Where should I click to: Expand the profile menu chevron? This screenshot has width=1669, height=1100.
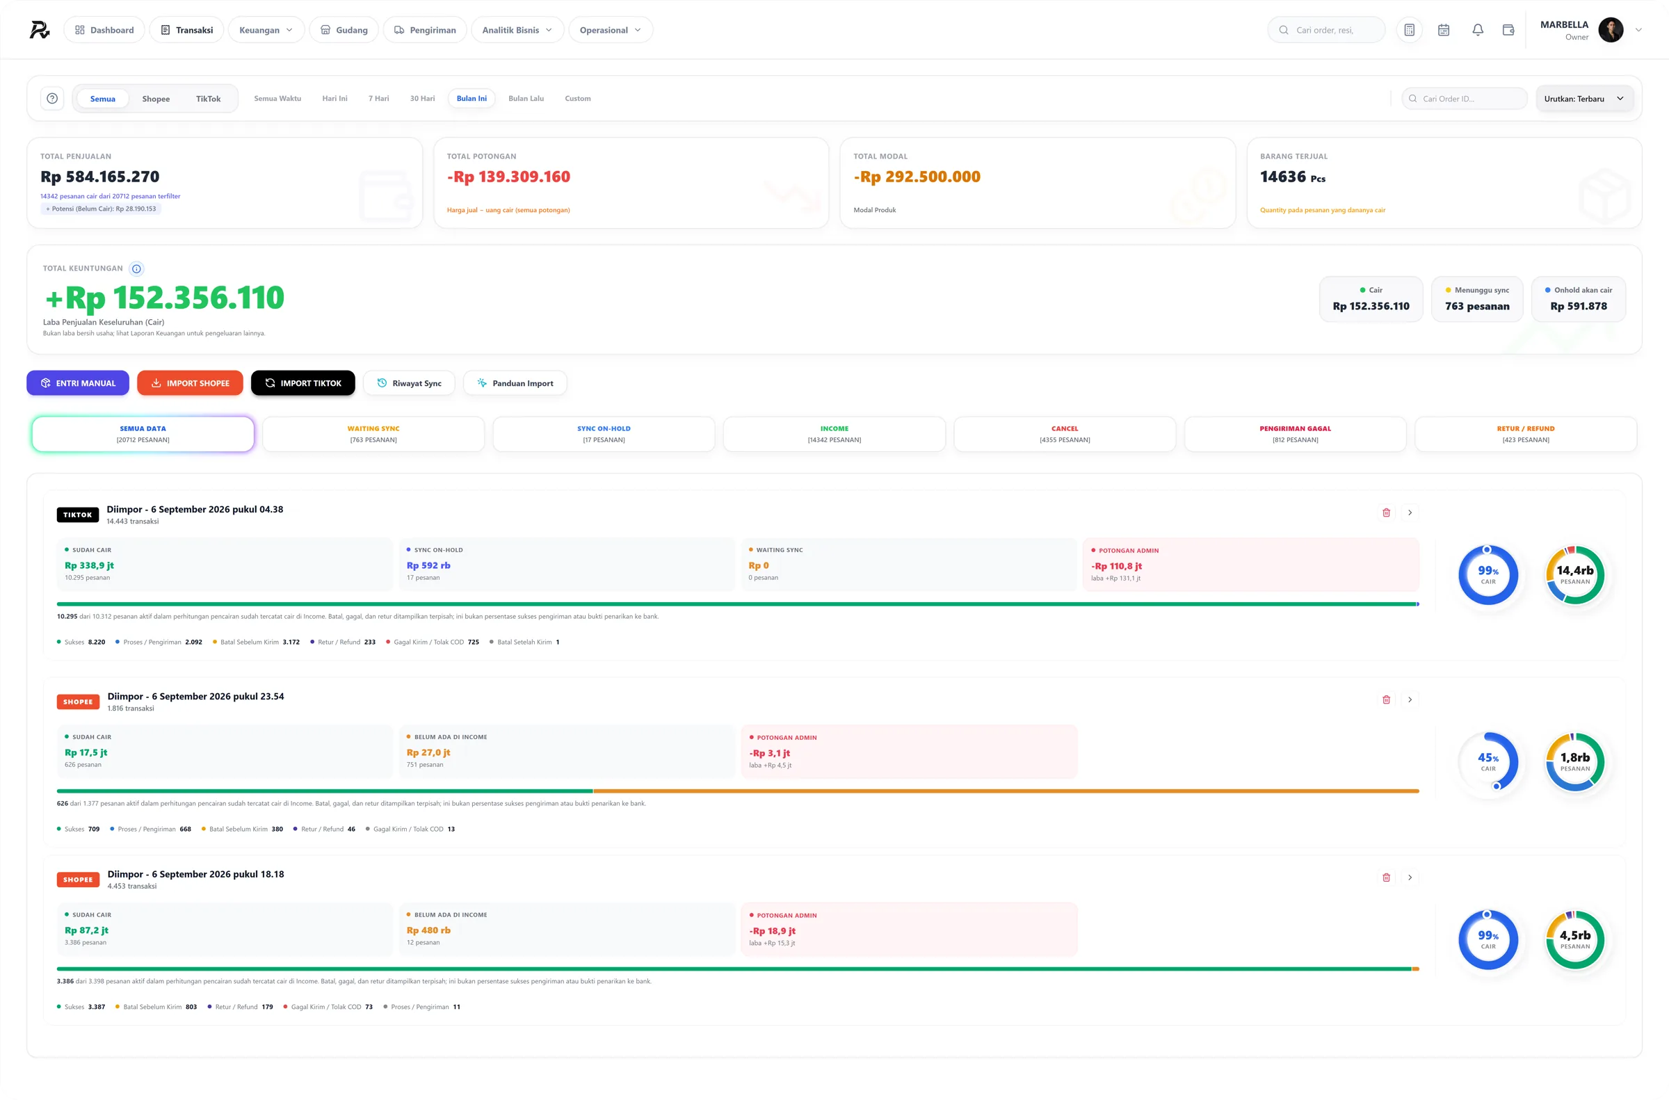click(x=1639, y=30)
